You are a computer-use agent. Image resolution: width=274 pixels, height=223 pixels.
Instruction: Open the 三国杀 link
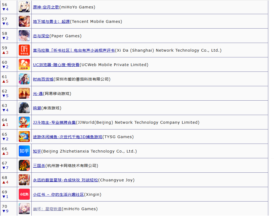pyautogui.click(x=39, y=166)
